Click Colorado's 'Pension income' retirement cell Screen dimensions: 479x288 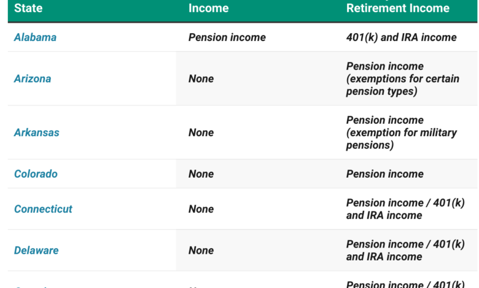(384, 174)
